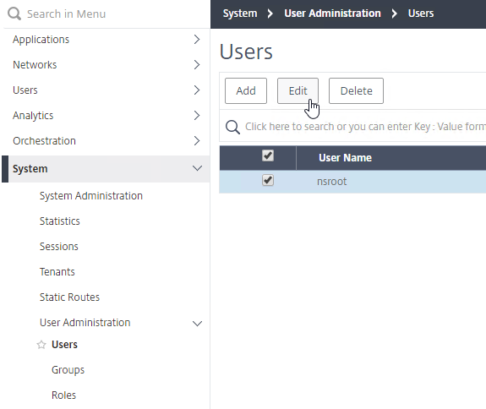Open the Groups menu item
The image size is (486, 409).
tap(68, 370)
